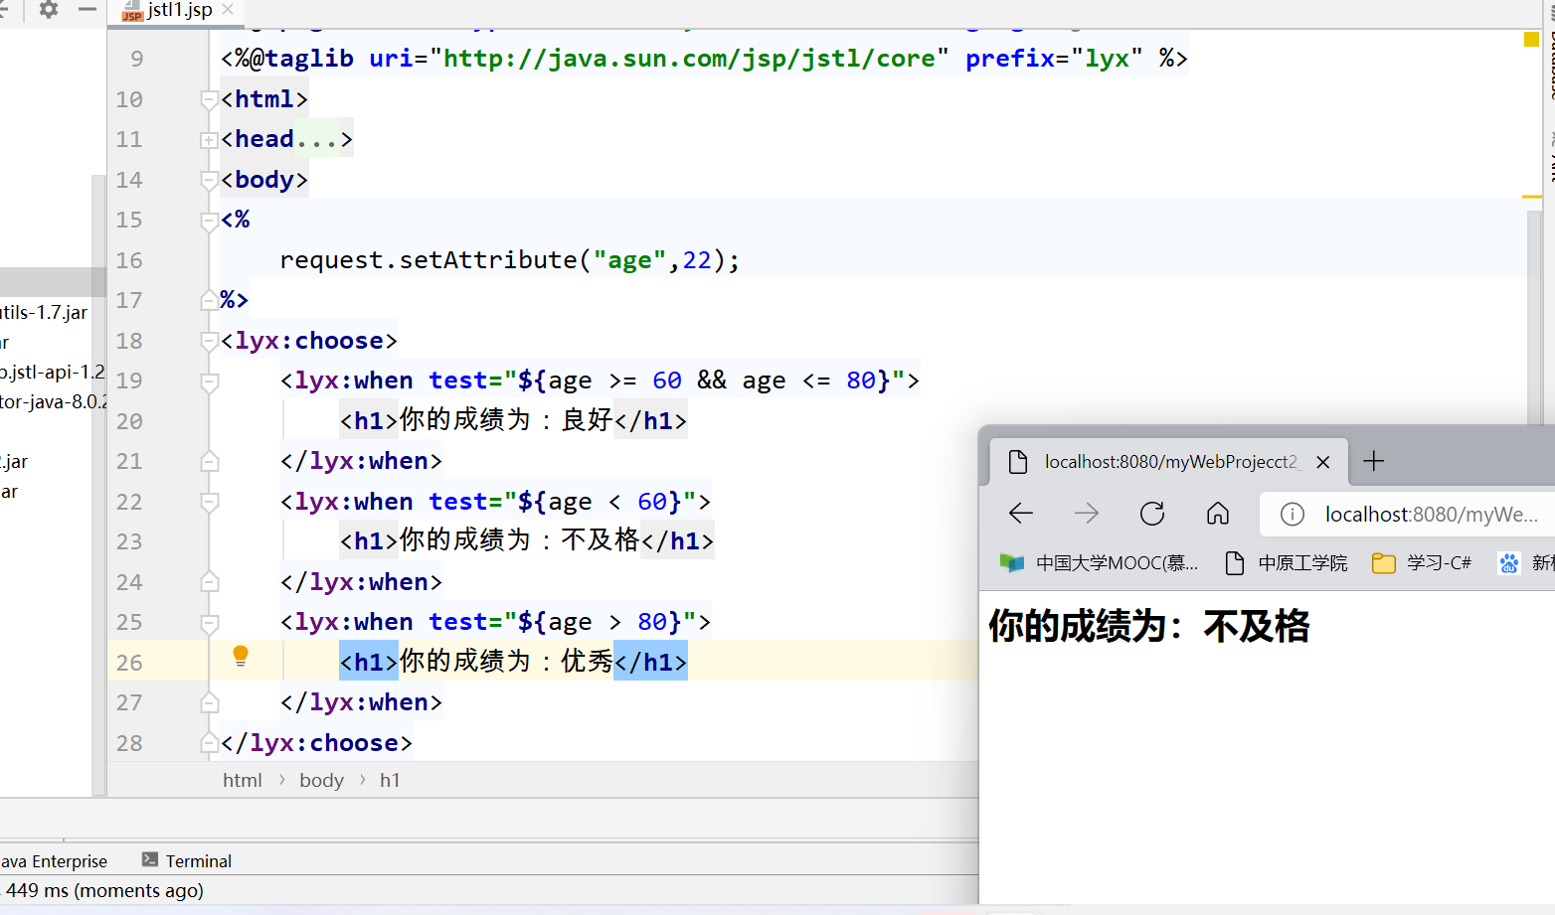Screen dimensions: 1555x915
Task: Click the taglib uri string on line 9
Action: tap(689, 59)
